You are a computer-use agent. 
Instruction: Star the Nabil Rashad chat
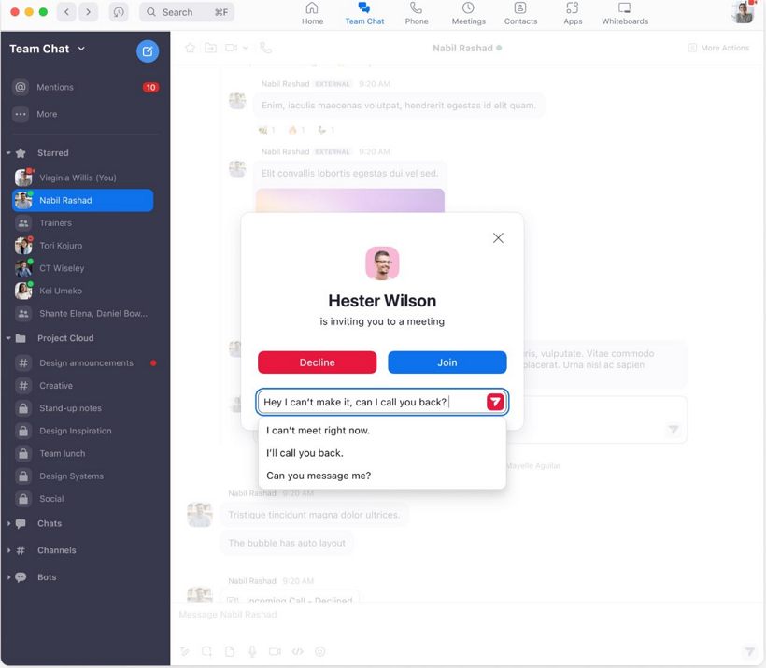(190, 48)
